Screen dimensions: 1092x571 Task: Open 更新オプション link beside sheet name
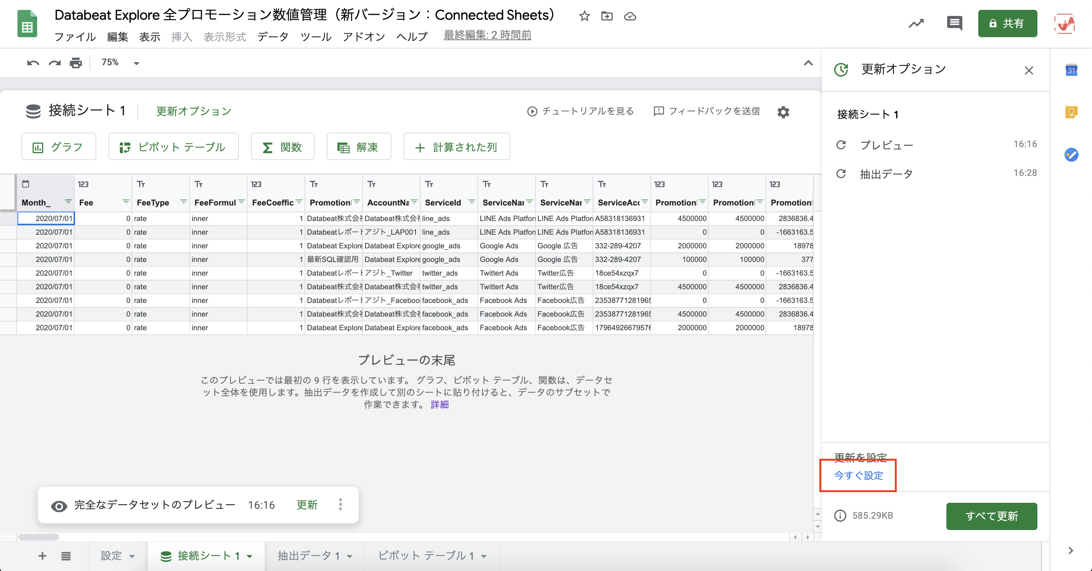click(194, 111)
